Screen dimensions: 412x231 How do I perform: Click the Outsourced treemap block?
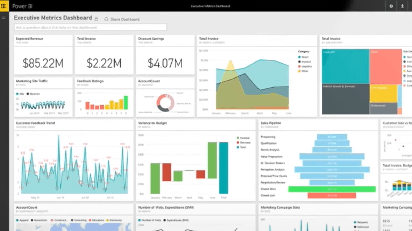tap(383, 108)
